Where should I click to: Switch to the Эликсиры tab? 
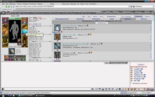[96, 19]
